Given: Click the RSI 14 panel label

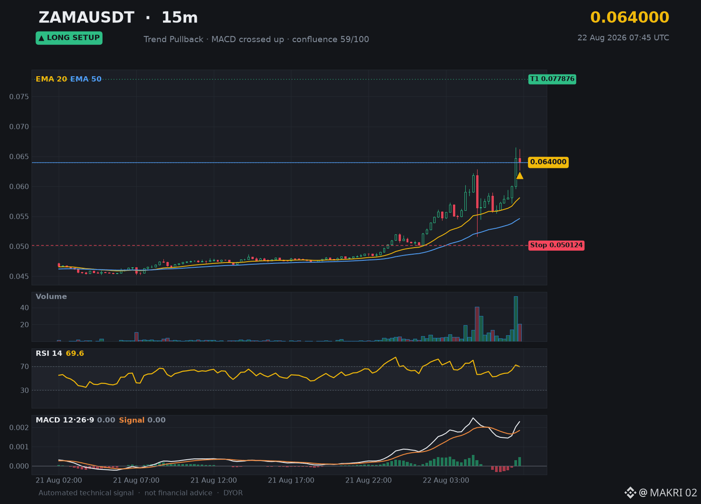Looking at the screenshot, I should pyautogui.click(x=49, y=354).
